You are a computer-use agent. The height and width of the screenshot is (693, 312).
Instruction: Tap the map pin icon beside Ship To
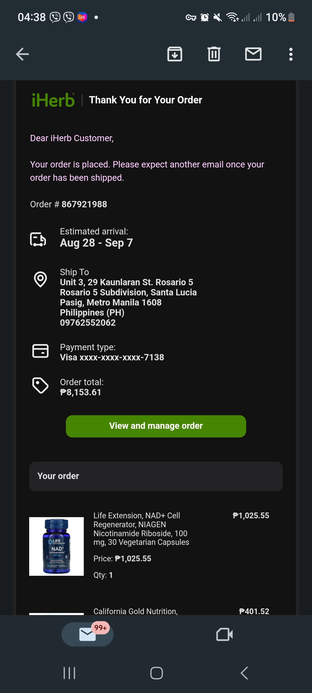40,279
